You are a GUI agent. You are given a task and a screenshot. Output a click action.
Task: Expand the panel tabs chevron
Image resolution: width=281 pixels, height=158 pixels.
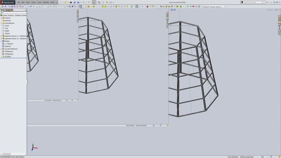[x=26, y=10]
